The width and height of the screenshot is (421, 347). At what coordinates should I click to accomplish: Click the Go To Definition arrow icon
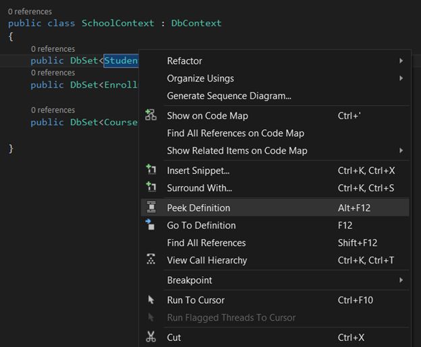151,225
